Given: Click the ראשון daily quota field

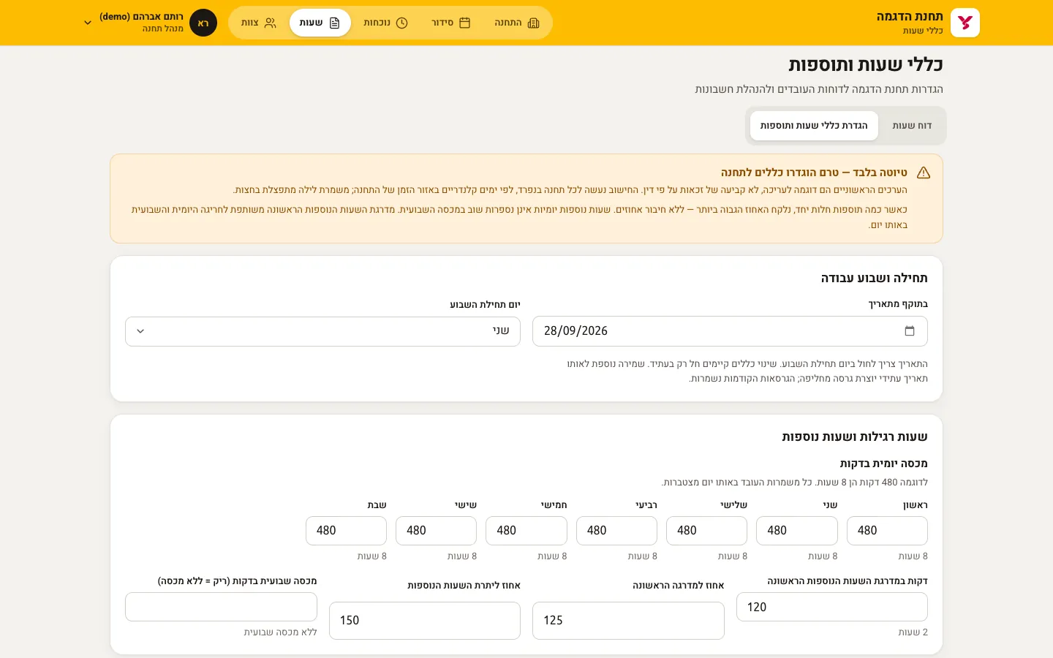Looking at the screenshot, I should coord(887,531).
